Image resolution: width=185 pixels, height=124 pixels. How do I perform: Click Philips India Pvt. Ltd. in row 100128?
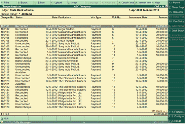(70, 104)
